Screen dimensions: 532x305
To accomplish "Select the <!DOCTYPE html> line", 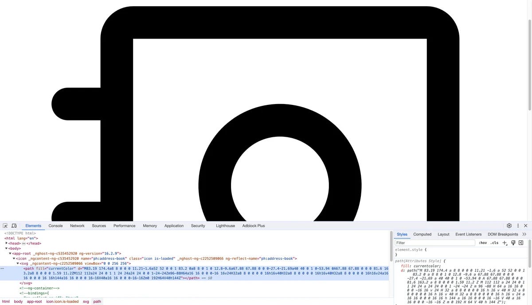I will click(x=20, y=233).
